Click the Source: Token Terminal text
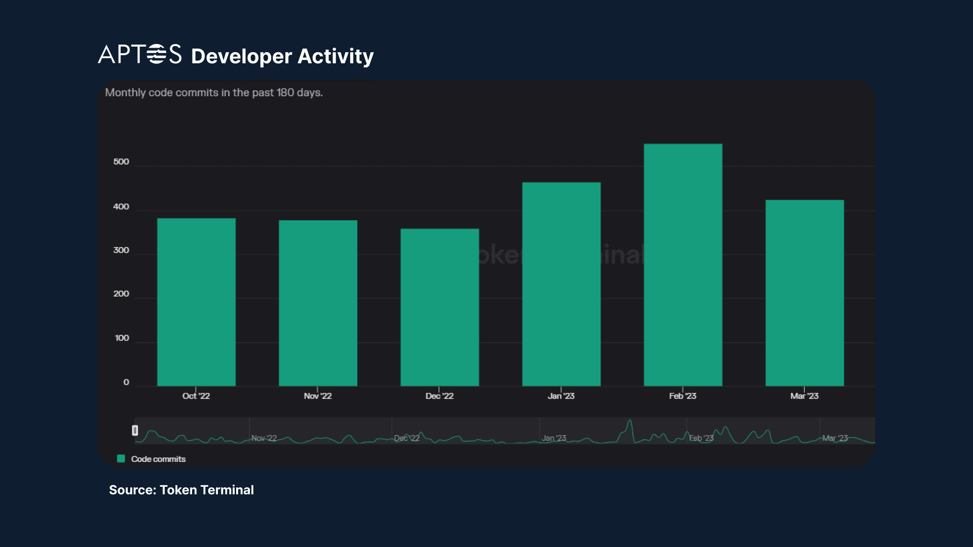Screen dimensions: 973x547 [181, 490]
